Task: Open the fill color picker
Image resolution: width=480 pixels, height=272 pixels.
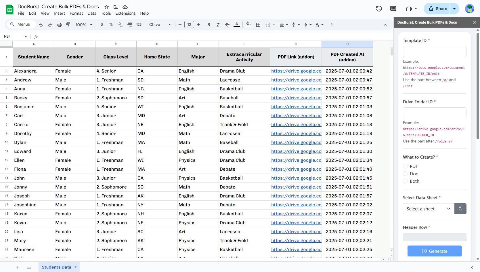Action: pos(248,25)
